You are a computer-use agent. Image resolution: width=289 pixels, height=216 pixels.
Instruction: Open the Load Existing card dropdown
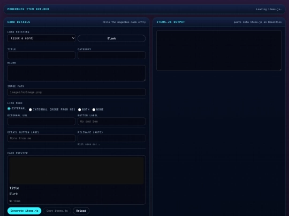pos(41,38)
